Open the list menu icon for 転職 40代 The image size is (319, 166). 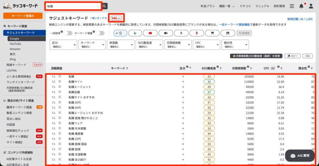[60, 108]
